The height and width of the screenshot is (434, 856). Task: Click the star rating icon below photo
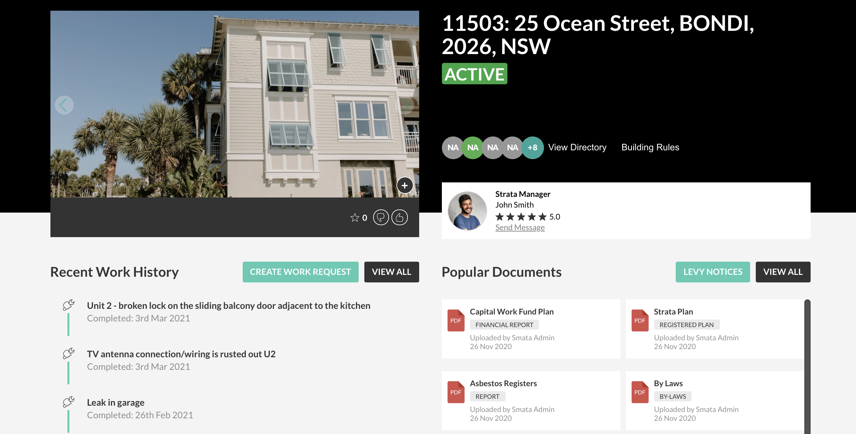tap(355, 218)
